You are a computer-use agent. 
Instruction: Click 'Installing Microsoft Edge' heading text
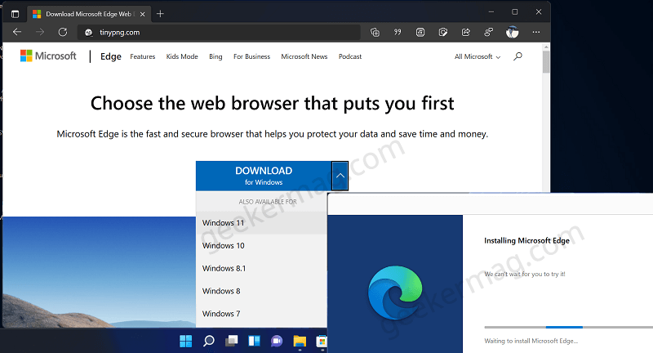[526, 240]
